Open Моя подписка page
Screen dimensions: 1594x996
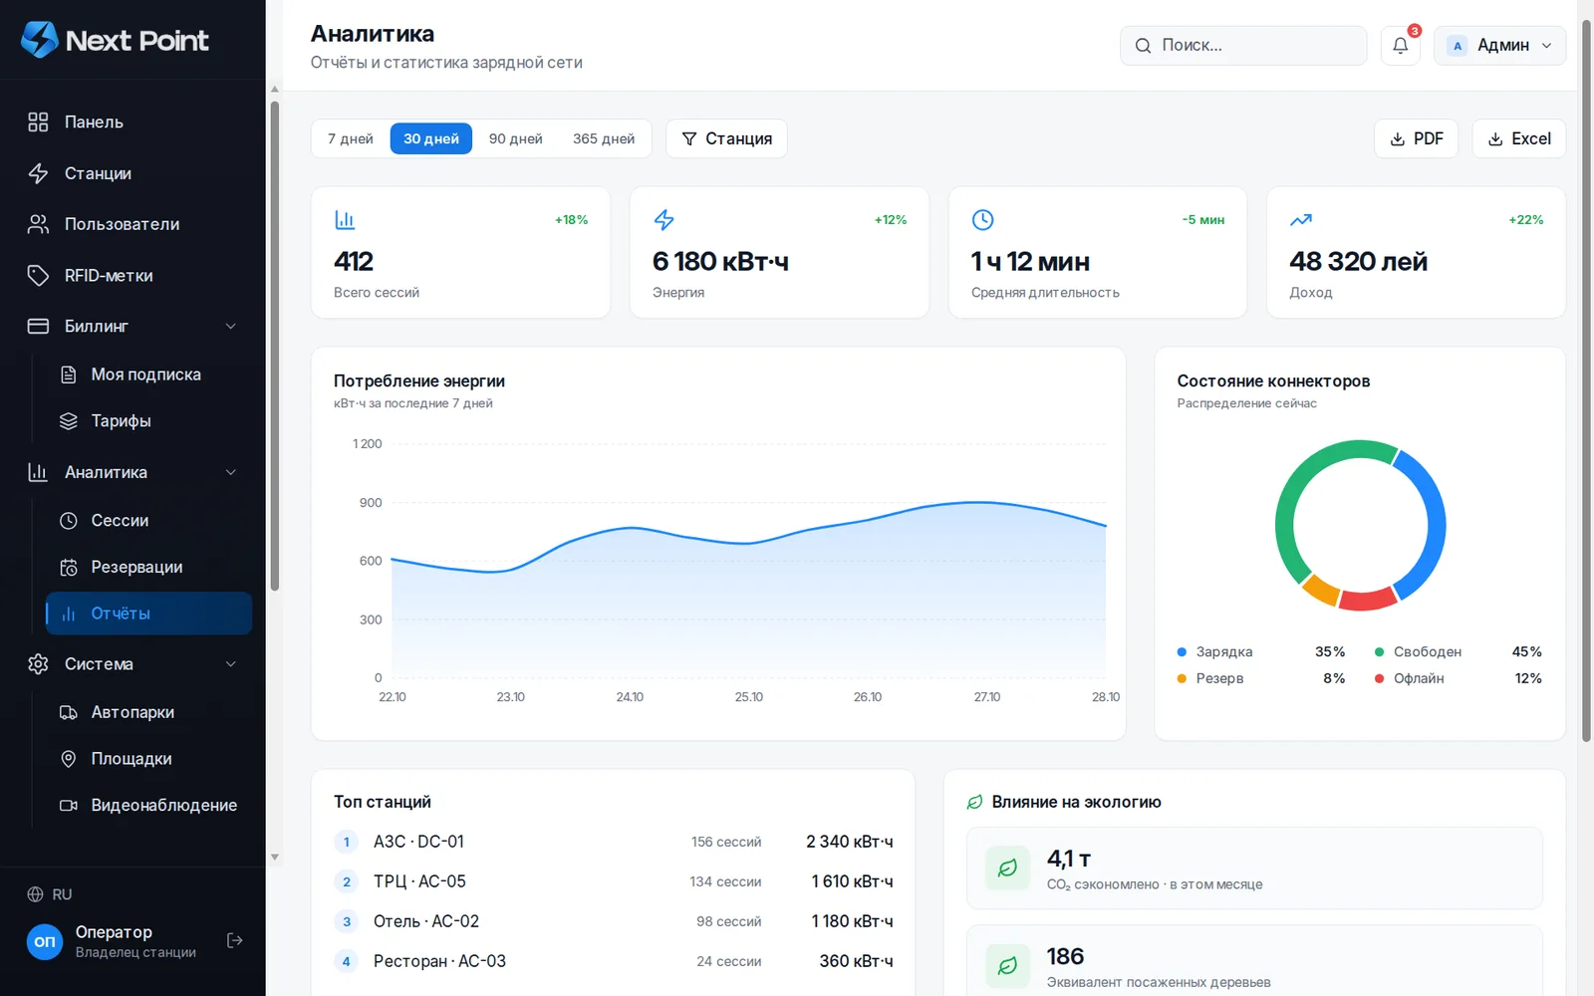pos(149,374)
